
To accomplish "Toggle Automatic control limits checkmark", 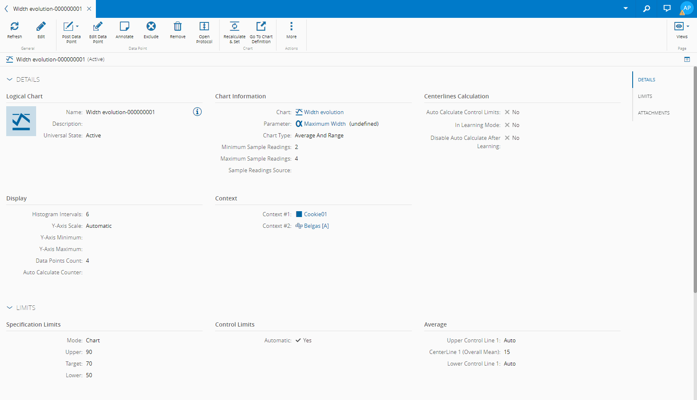I will coord(298,340).
